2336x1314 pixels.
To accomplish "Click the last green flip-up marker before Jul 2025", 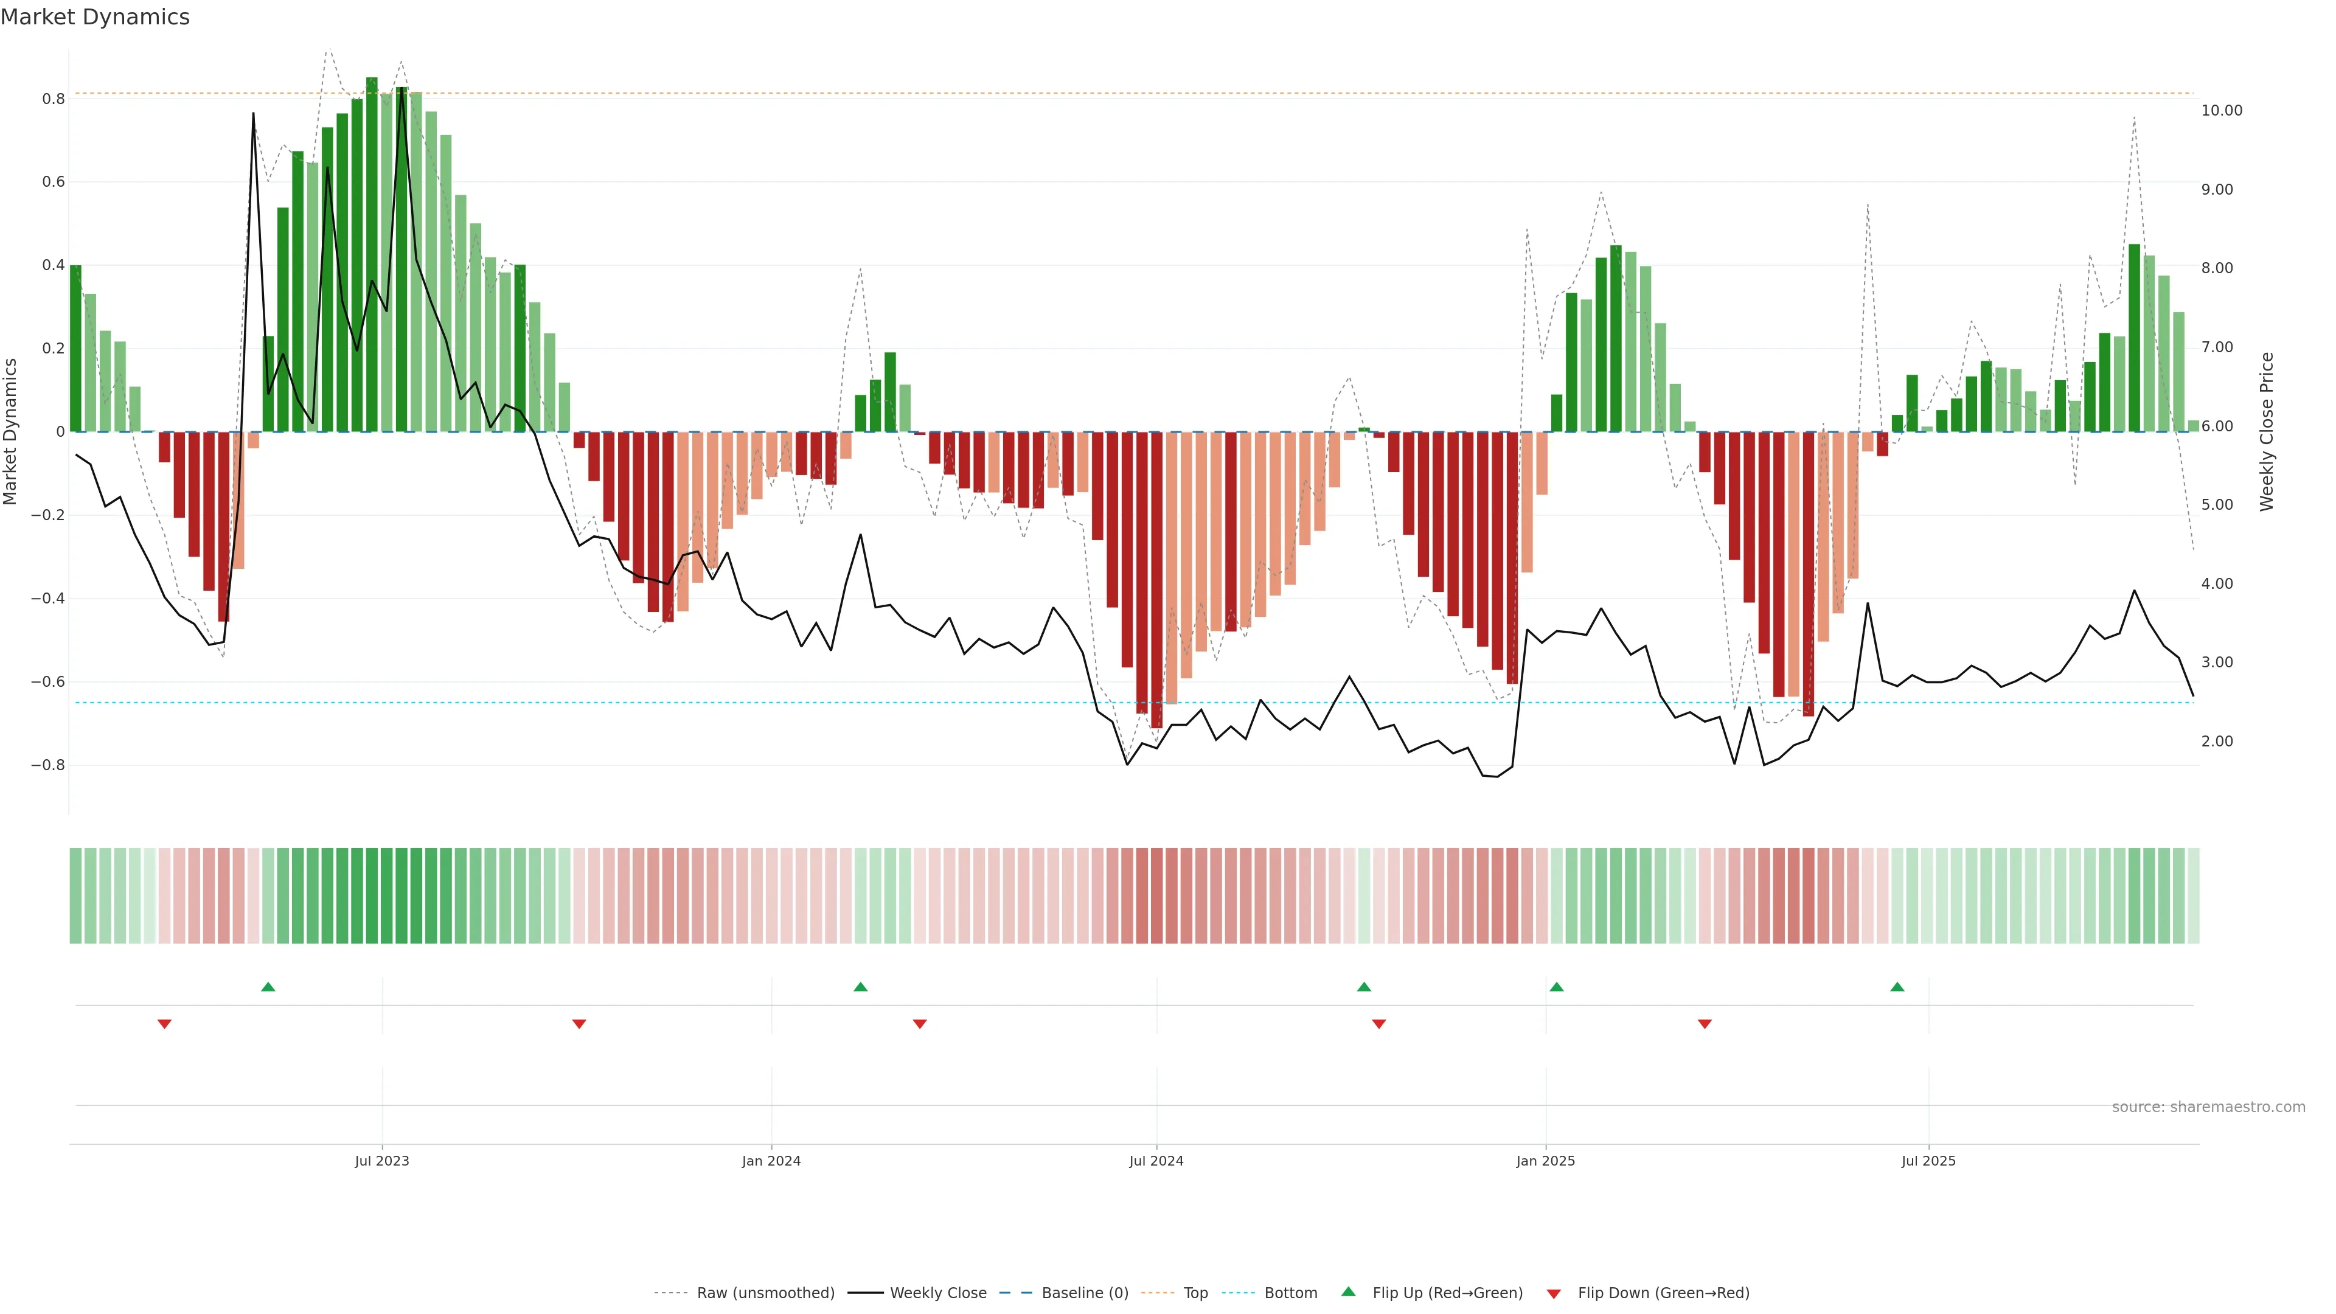I will coord(1897,987).
